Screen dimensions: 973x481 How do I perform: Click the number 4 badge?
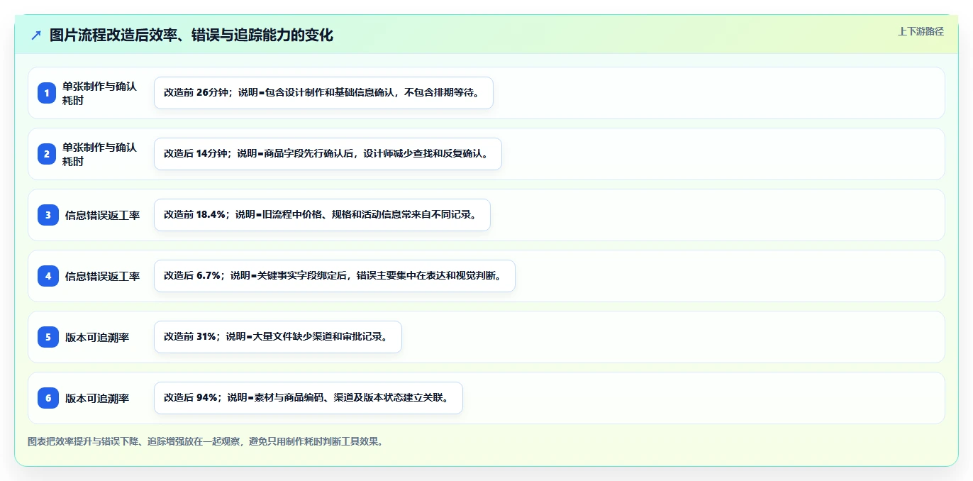pos(48,276)
